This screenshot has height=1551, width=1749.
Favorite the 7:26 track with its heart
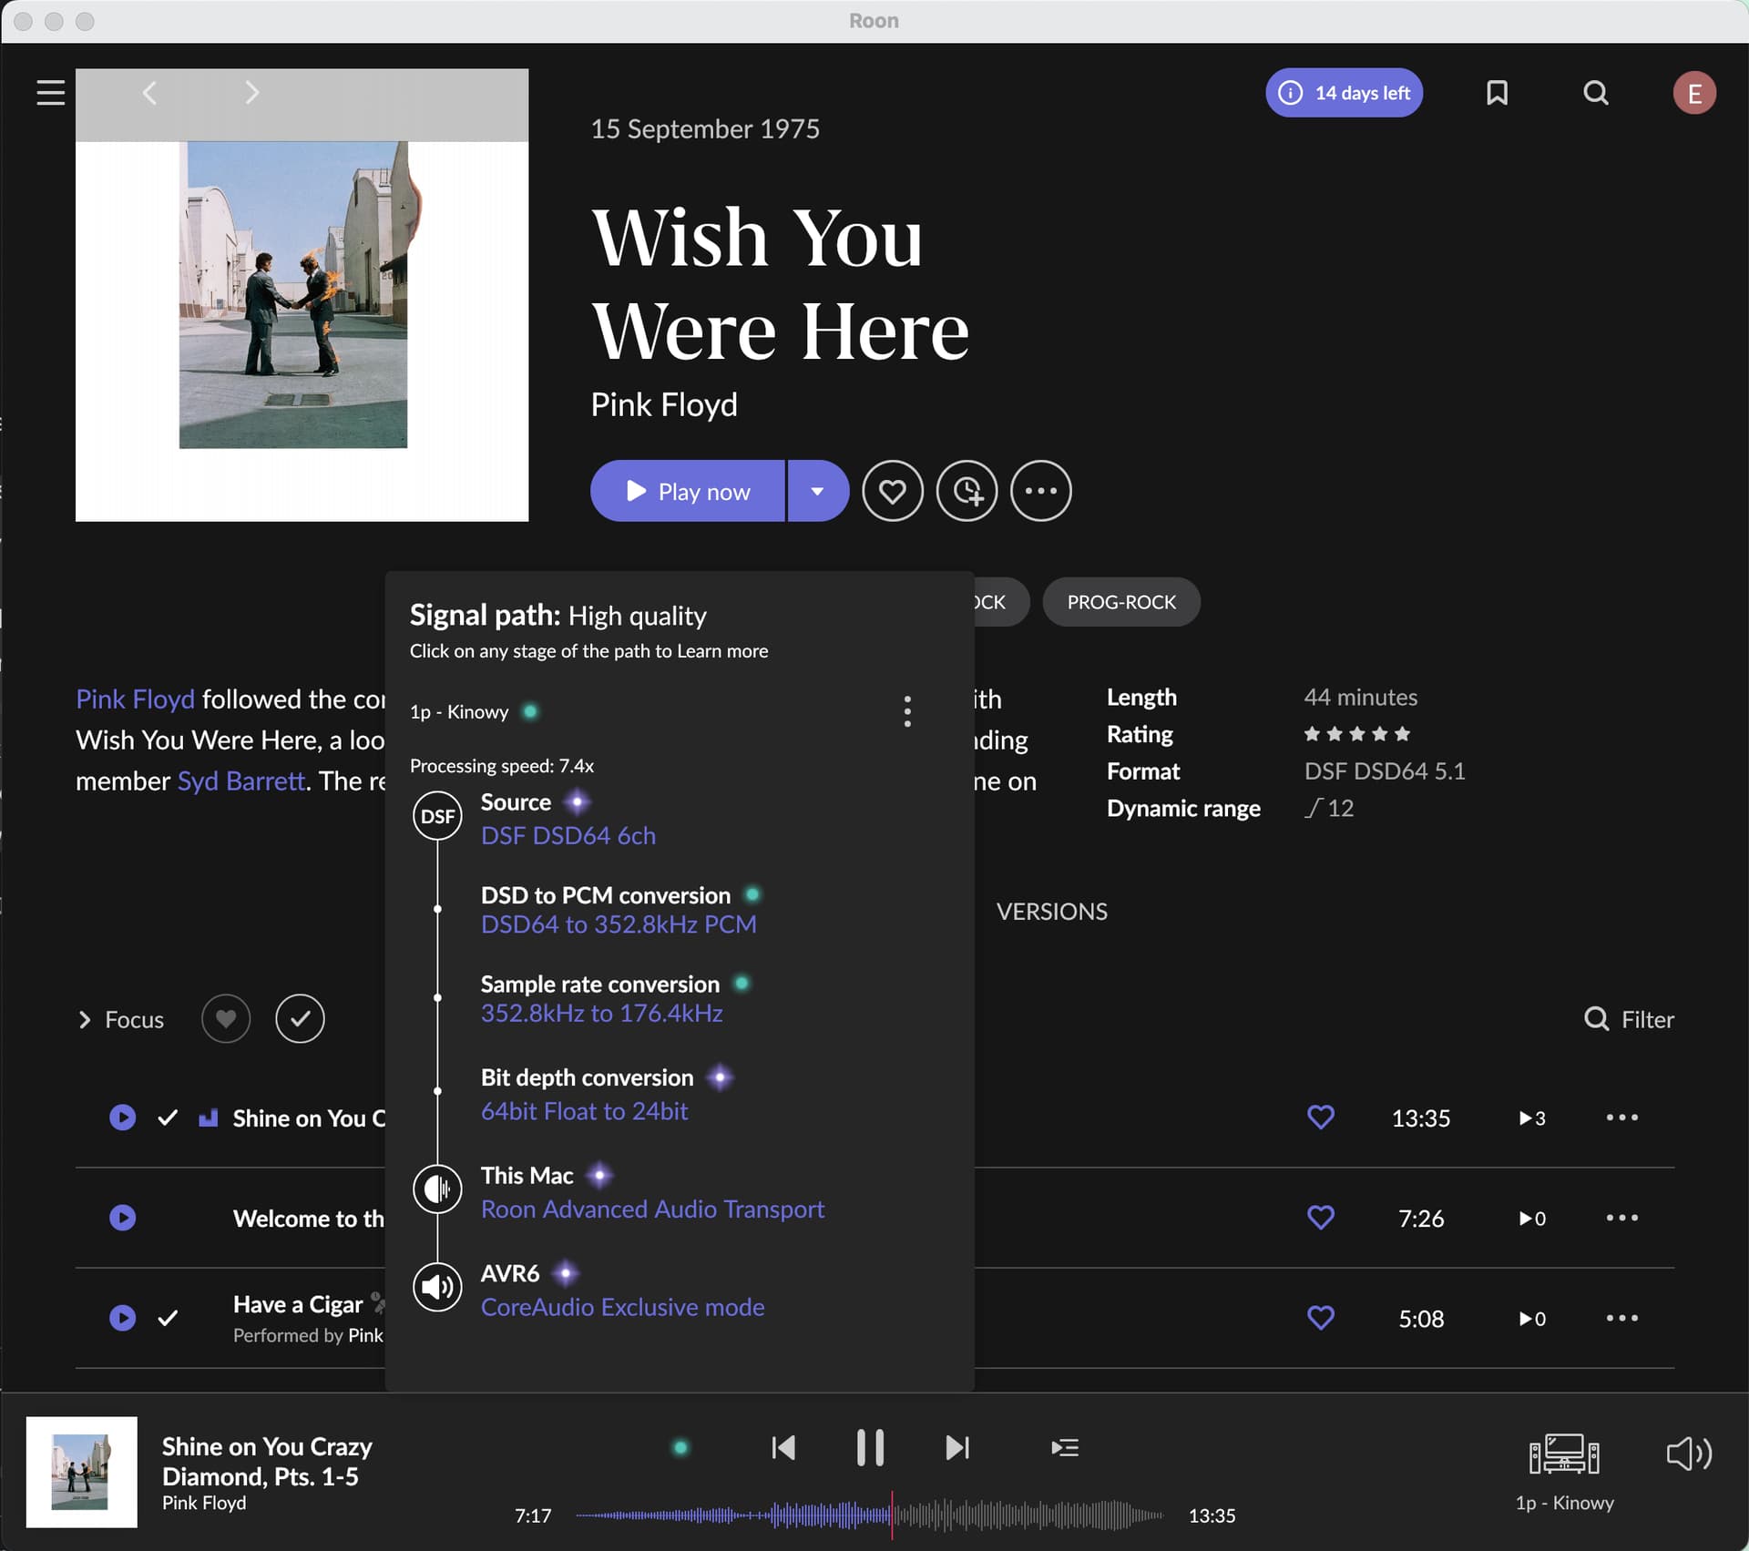tap(1320, 1218)
